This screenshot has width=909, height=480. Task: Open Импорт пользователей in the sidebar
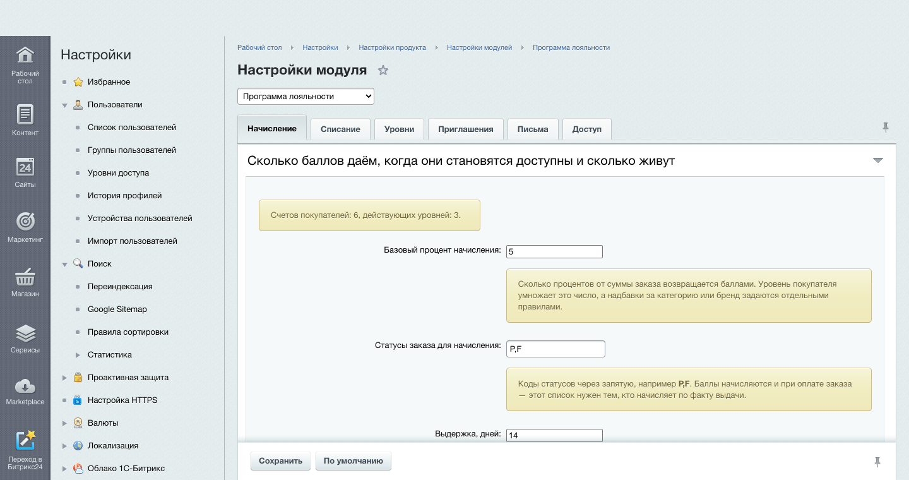(133, 241)
